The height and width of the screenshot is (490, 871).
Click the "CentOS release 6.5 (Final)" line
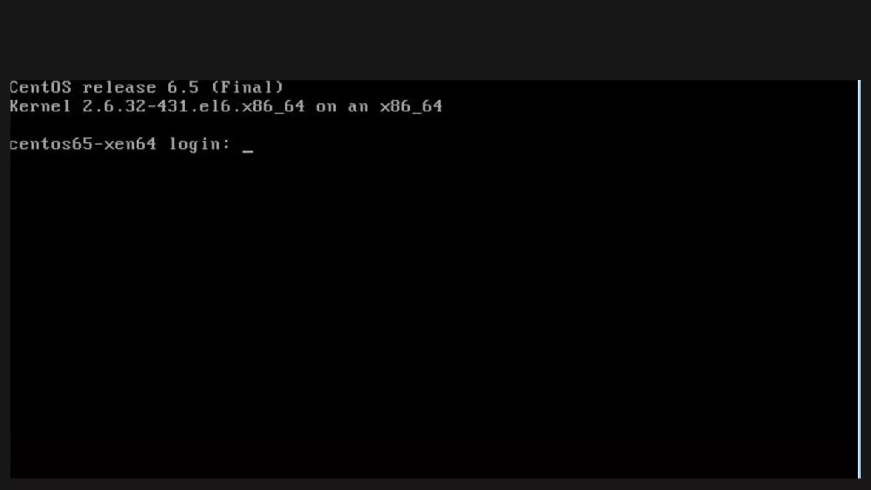146,87
